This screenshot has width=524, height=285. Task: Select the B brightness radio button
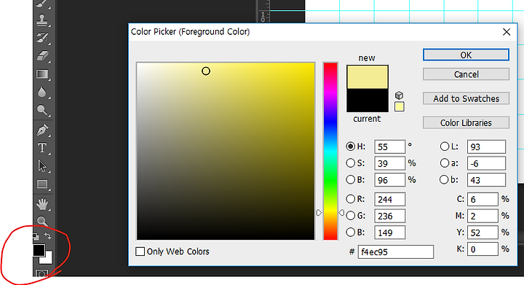pos(350,179)
